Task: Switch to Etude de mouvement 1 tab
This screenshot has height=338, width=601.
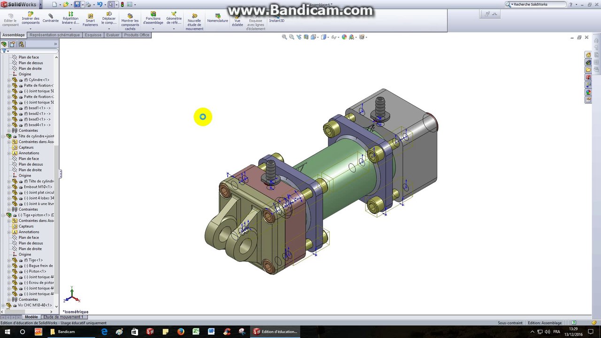Action: coord(63,317)
